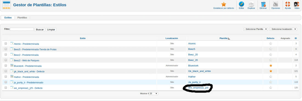Click the Limpiar button
This screenshot has height=101, width=302.
51,30
